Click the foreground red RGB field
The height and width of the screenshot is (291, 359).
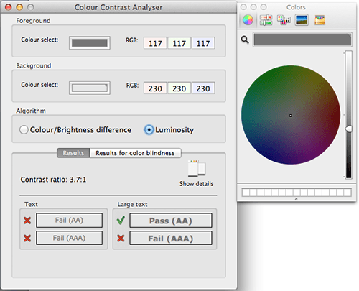(x=155, y=43)
